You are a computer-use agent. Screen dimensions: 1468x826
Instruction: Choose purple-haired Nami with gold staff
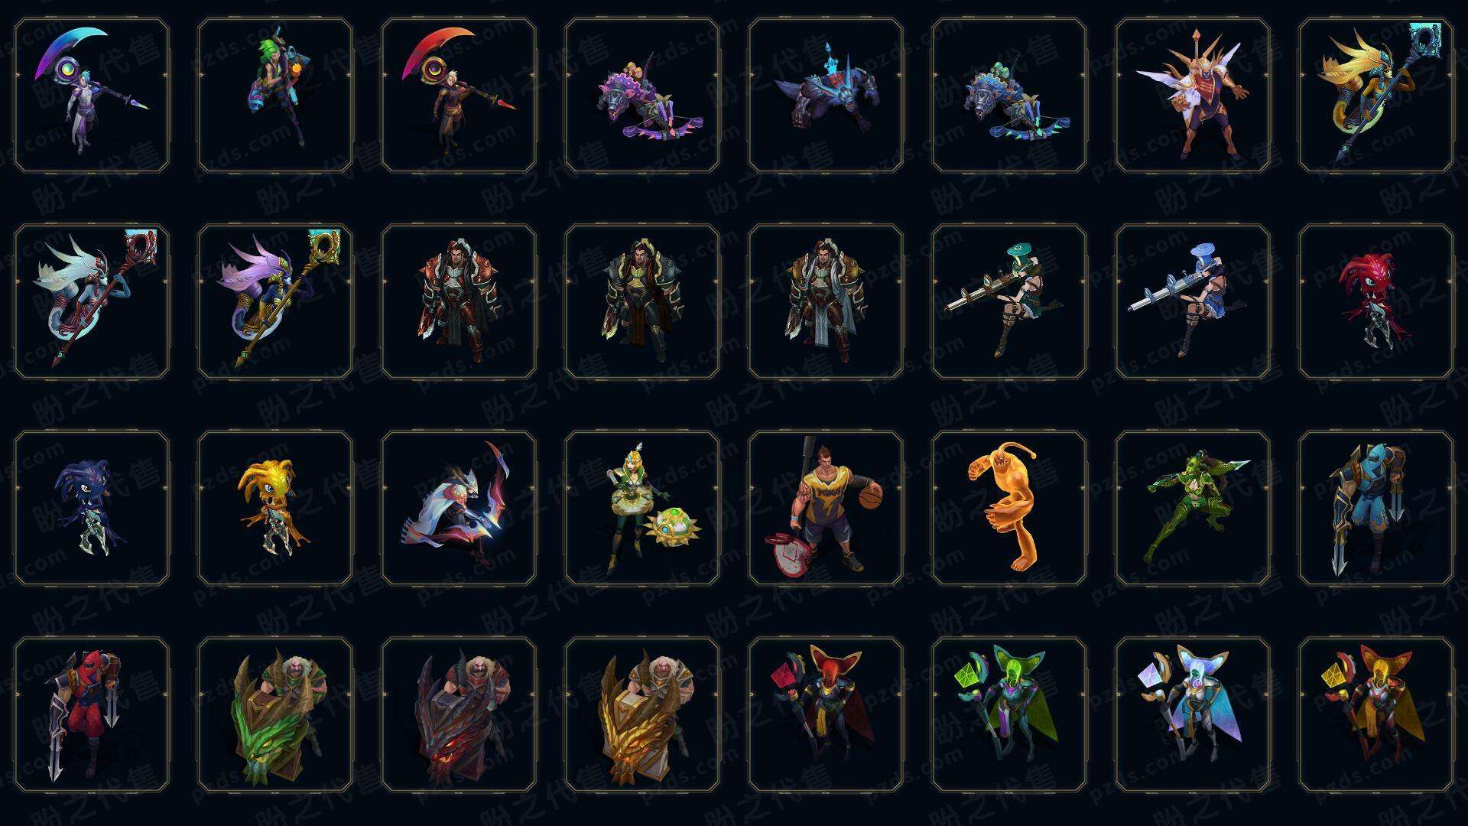[275, 302]
